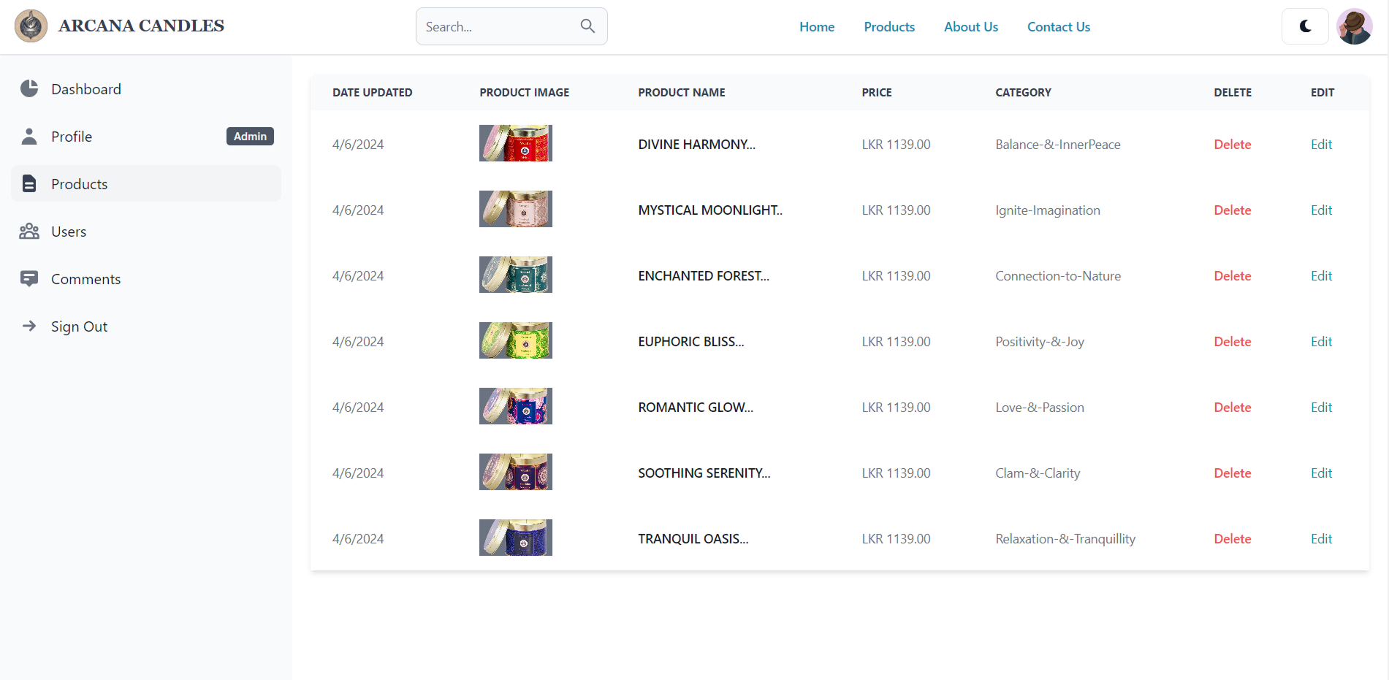1389x680 pixels.
Task: Open the Euphoric Bliss product name
Action: [690, 342]
